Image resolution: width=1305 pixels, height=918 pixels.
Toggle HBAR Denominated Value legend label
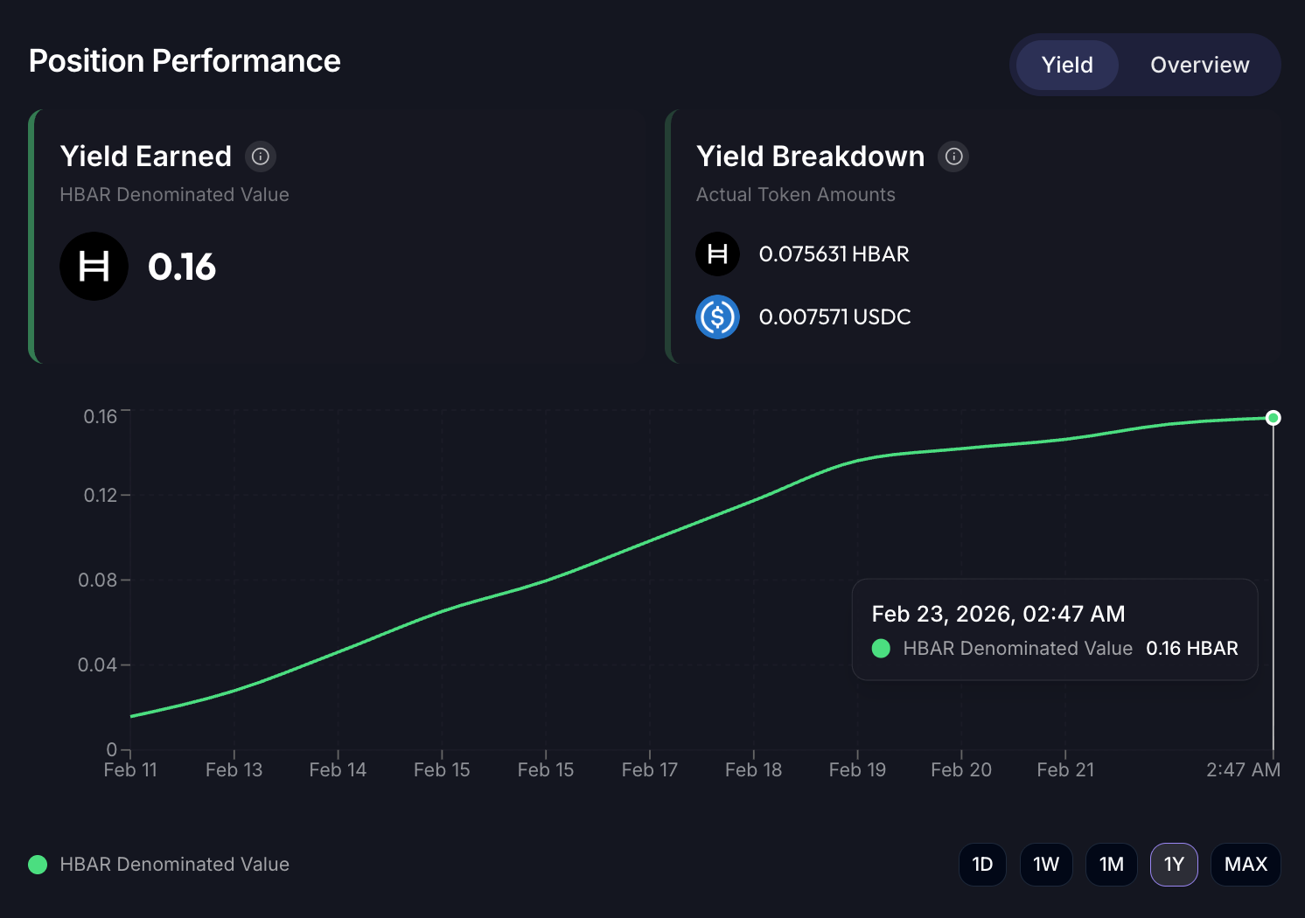(174, 865)
